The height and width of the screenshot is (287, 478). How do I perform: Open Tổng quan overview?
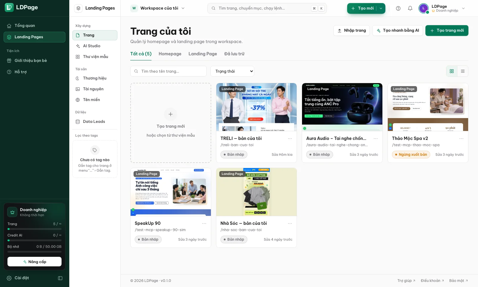[34, 26]
